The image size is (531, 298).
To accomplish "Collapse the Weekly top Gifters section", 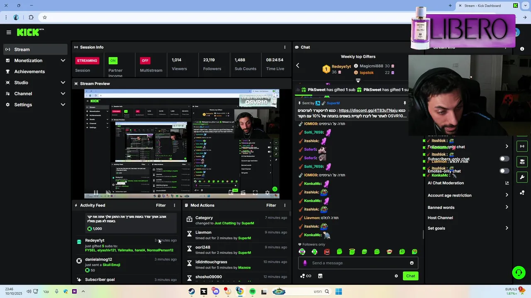I will [358, 81].
